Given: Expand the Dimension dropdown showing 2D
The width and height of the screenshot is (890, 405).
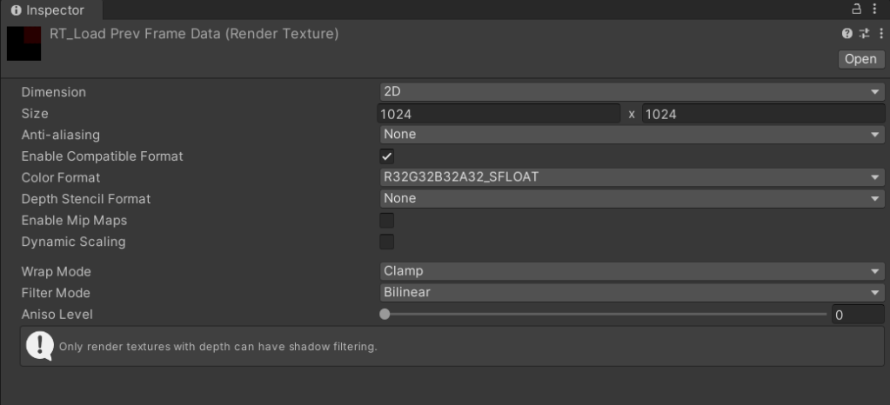Looking at the screenshot, I should 632,92.
